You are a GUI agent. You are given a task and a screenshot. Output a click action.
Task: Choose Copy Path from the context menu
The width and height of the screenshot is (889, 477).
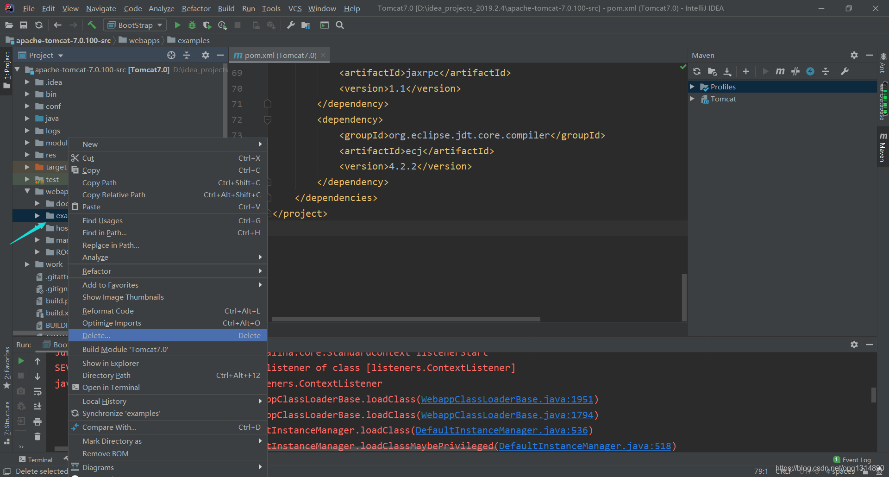click(x=168, y=182)
